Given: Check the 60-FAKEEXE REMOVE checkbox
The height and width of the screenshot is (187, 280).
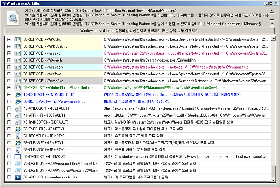Looking at the screenshot, I should 9,156.
